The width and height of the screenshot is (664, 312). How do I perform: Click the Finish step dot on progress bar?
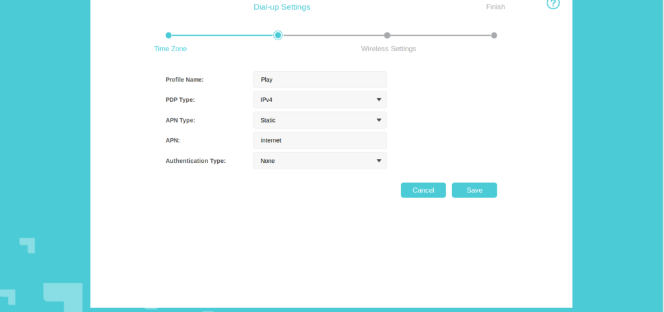click(x=494, y=36)
